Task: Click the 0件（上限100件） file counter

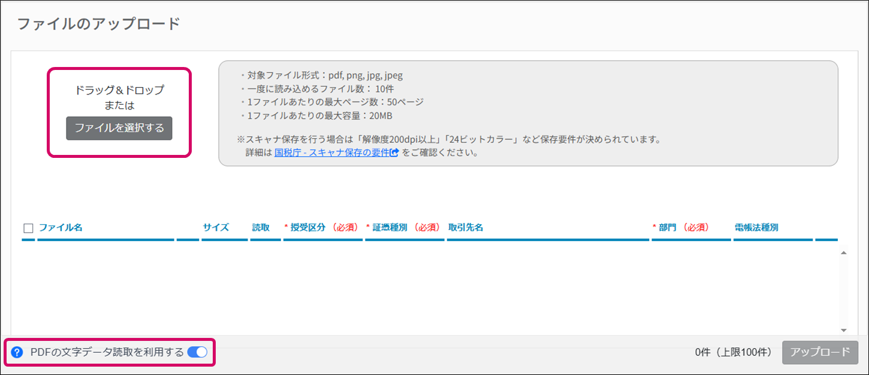Action: (x=734, y=352)
